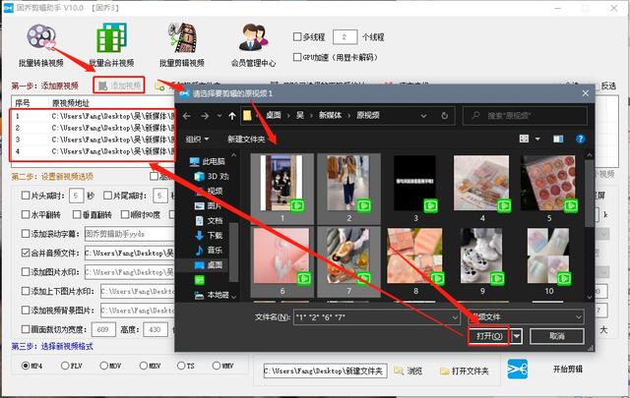The width and height of the screenshot is (630, 398).
Task: Open the 组织 menu
Action: point(197,140)
